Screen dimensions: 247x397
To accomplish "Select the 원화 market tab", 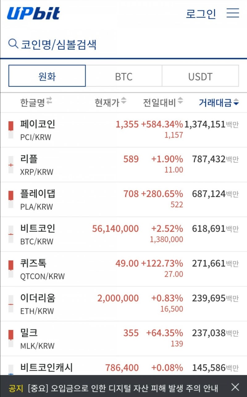I will click(47, 75).
